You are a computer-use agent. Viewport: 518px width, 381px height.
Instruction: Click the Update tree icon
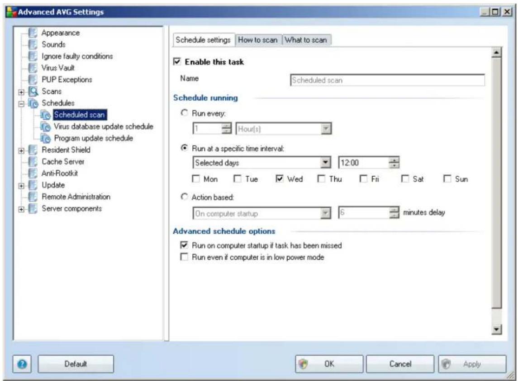[33, 185]
